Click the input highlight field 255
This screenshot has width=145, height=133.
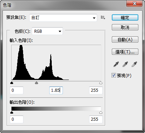[x=96, y=90]
